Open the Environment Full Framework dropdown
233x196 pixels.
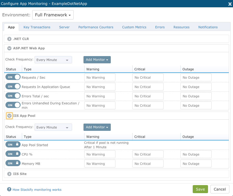(53, 15)
